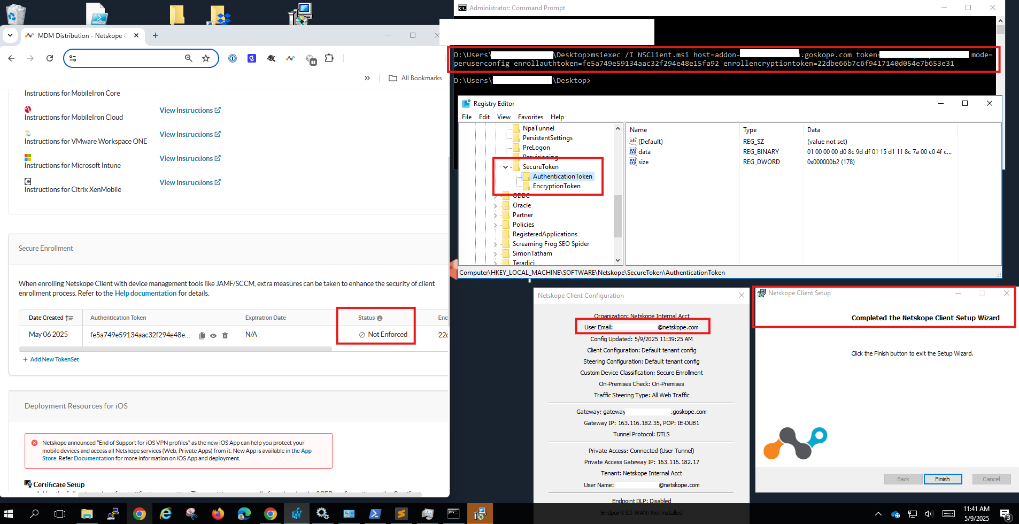Image resolution: width=1019 pixels, height=524 pixels.
Task: Open View Instructions for Microsoft Intune
Action: 190,158
